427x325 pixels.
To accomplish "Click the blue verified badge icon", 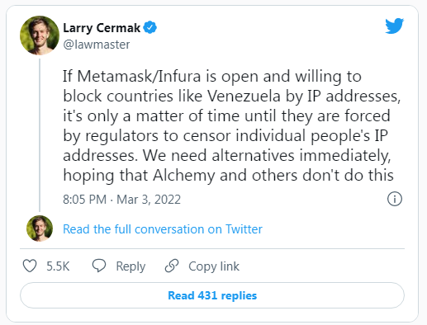I will (150, 27).
